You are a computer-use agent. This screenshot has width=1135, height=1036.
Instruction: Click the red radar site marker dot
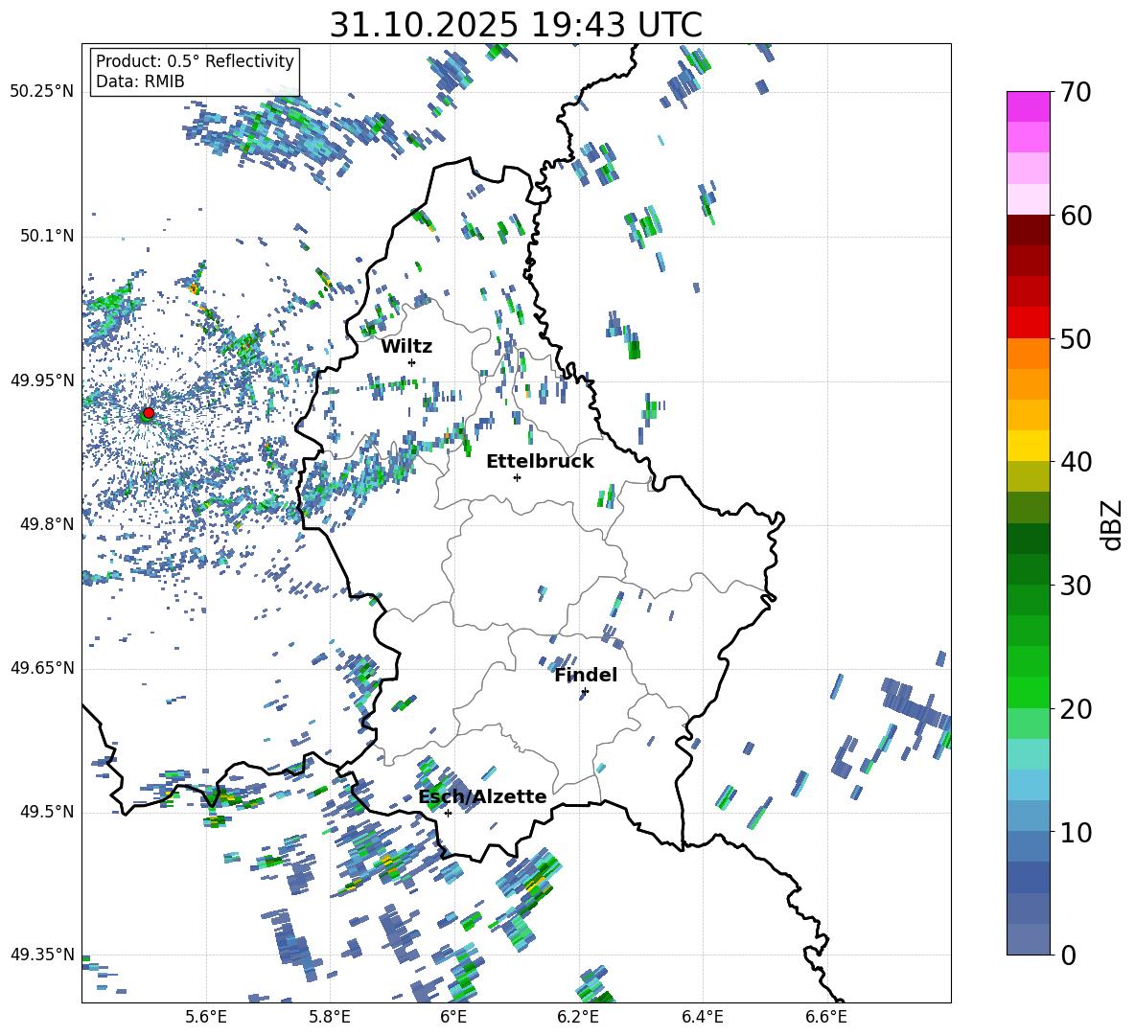tap(149, 412)
